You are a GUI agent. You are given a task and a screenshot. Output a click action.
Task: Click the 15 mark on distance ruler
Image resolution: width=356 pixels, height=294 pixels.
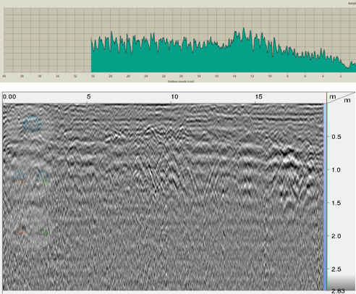(x=258, y=97)
